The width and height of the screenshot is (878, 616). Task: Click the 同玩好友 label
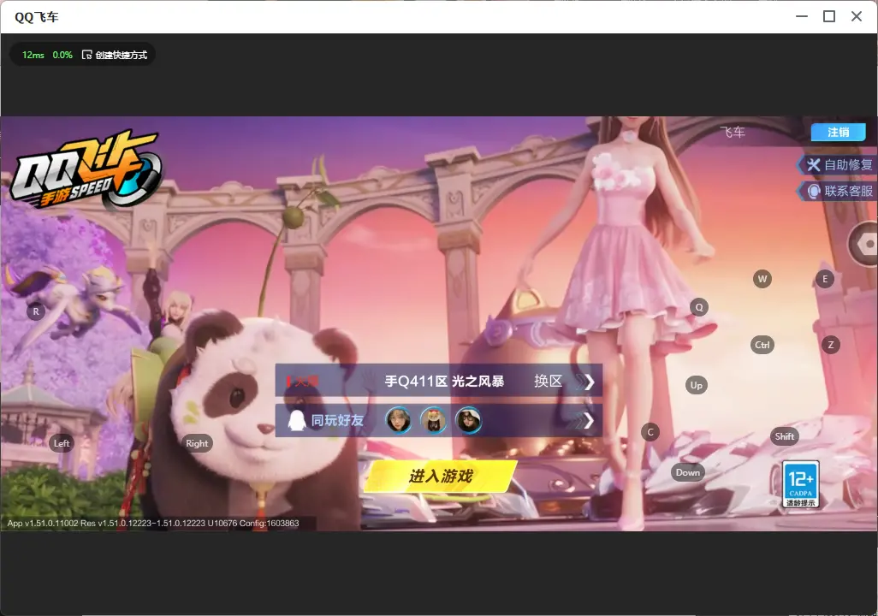click(x=337, y=421)
